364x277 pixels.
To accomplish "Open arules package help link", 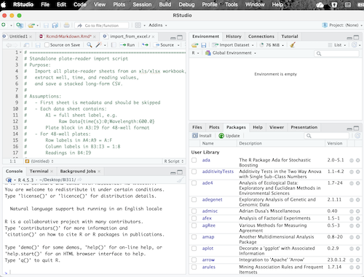I will click(x=209, y=267).
